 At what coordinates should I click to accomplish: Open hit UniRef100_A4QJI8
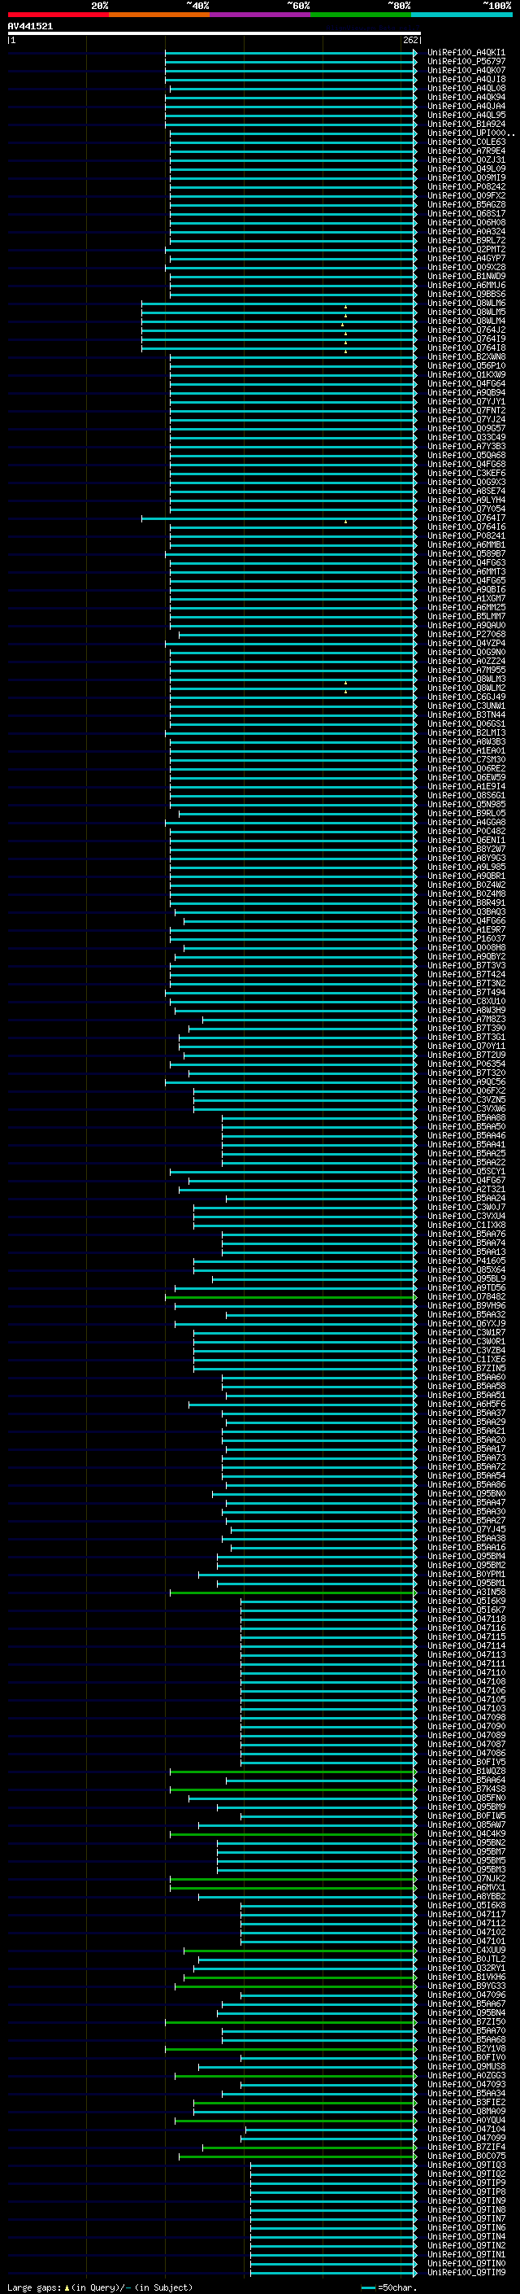coord(466,79)
